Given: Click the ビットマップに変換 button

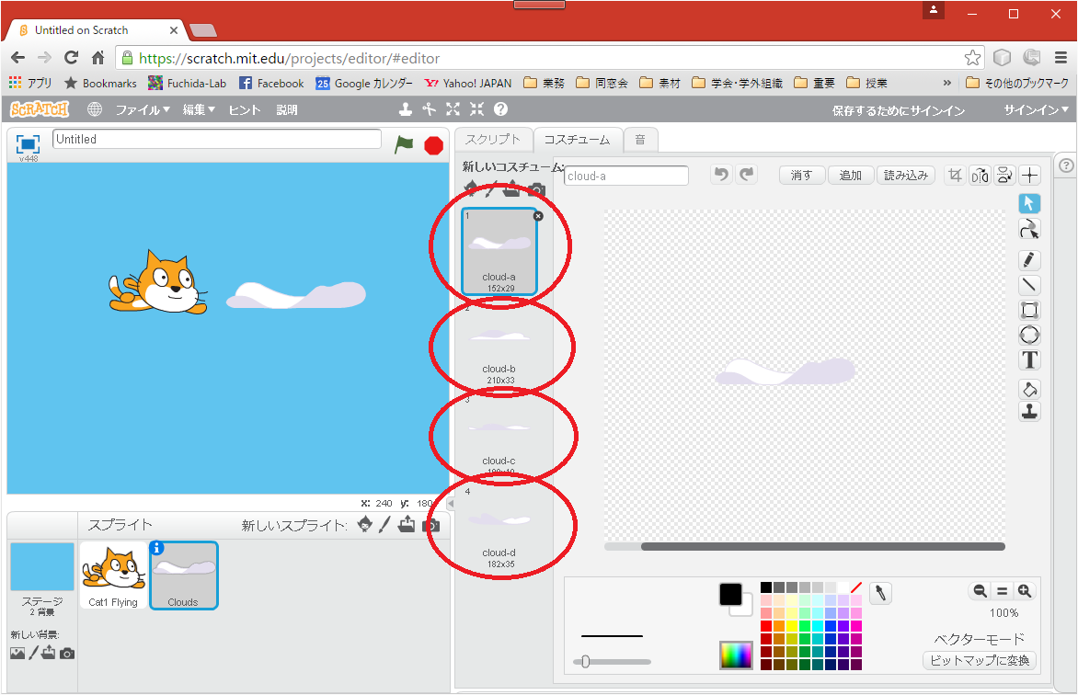Looking at the screenshot, I should (980, 660).
